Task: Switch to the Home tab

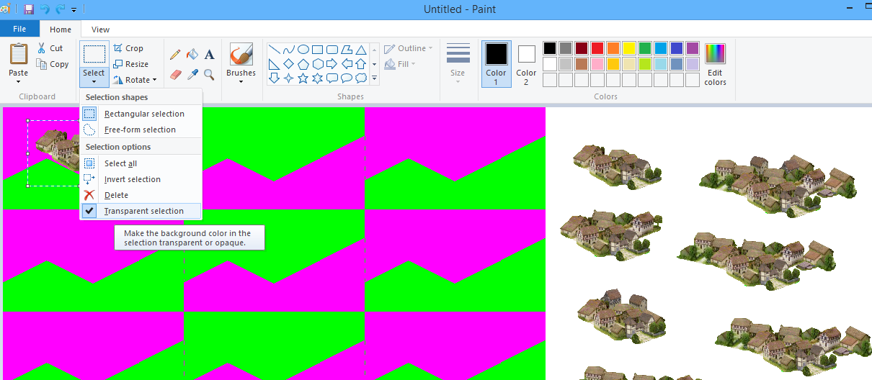Action: point(61,30)
